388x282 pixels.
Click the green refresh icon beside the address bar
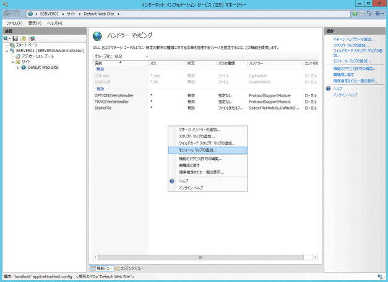pos(355,14)
